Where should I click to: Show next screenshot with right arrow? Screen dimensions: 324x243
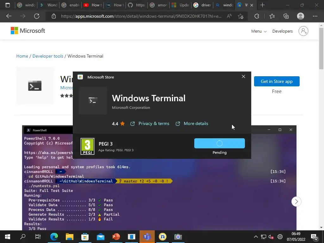point(296,202)
